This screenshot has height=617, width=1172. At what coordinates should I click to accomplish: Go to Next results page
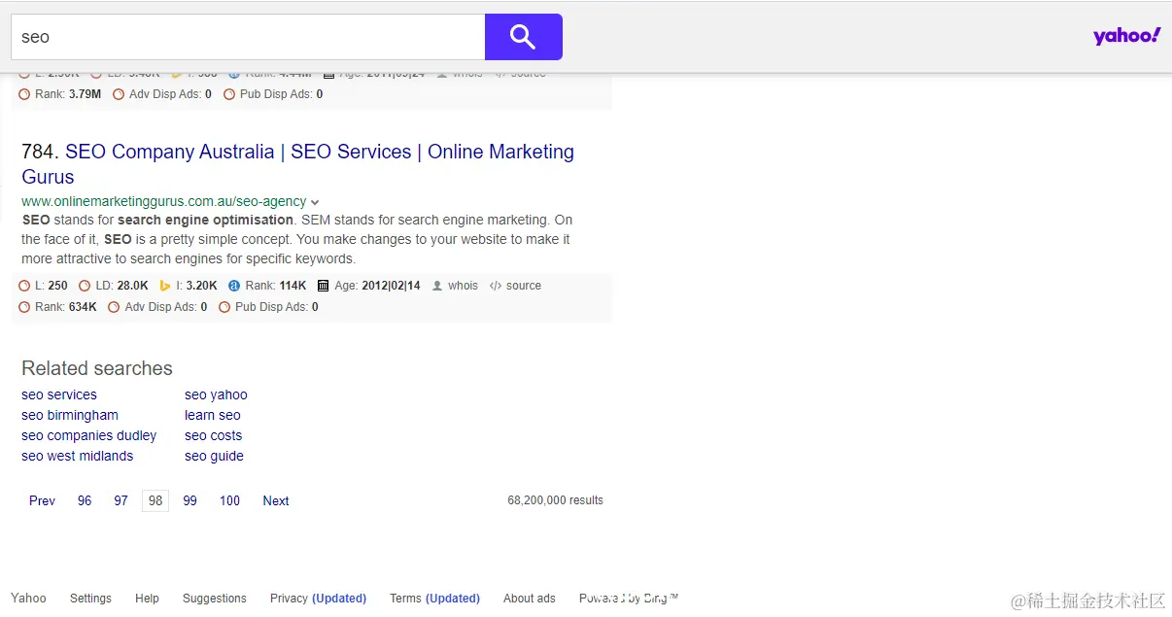pyautogui.click(x=276, y=500)
